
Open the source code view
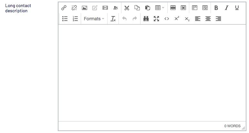pos(167,19)
